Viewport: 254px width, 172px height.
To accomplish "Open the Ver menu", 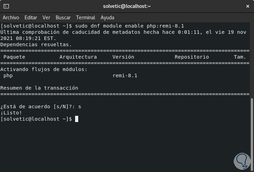I will [46, 18].
